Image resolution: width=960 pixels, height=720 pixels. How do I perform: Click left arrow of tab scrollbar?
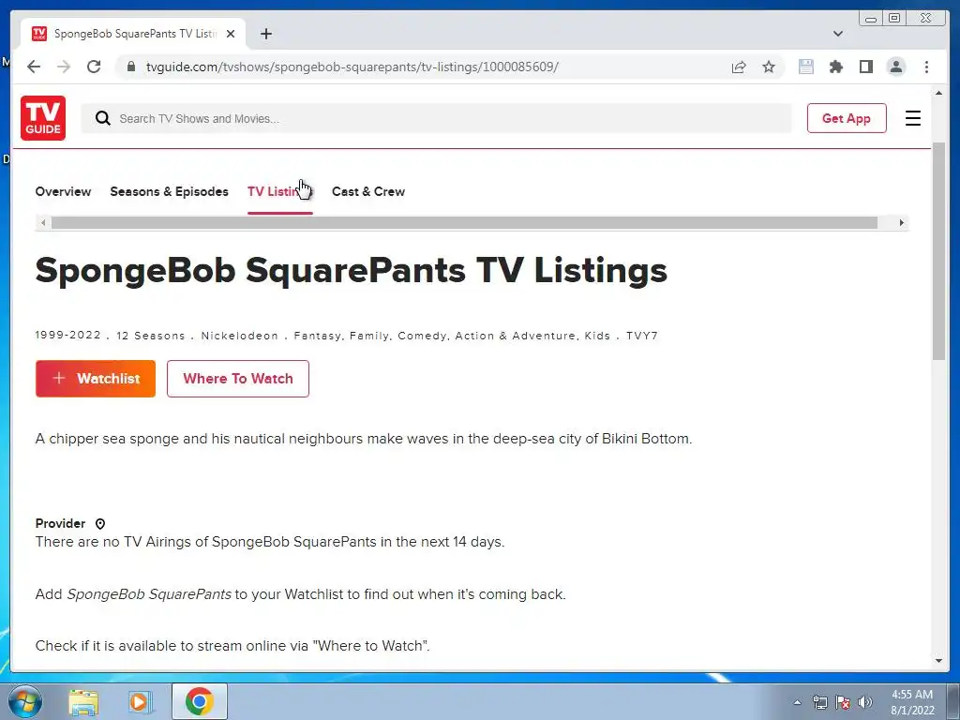pos(43,223)
